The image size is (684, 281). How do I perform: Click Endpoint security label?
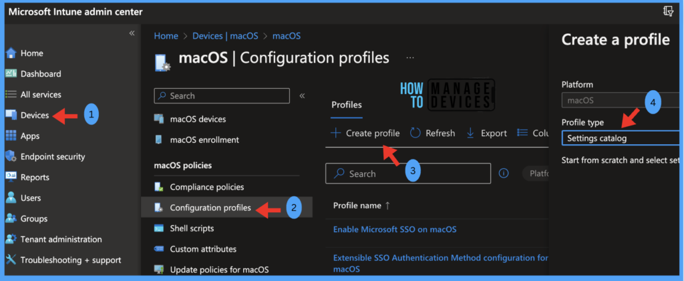click(x=53, y=156)
